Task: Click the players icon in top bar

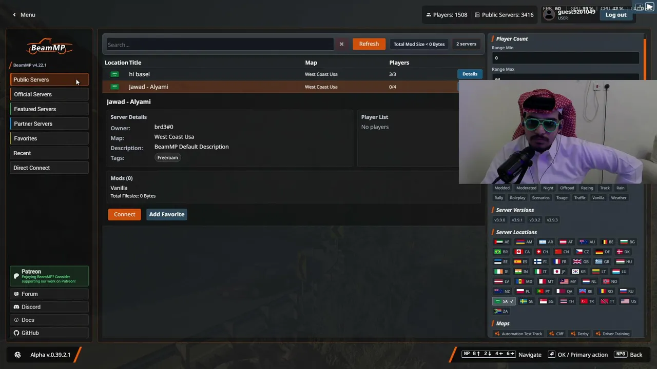Action: 429,15
